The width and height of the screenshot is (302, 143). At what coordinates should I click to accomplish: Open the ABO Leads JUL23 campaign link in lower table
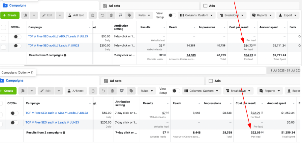57,113
